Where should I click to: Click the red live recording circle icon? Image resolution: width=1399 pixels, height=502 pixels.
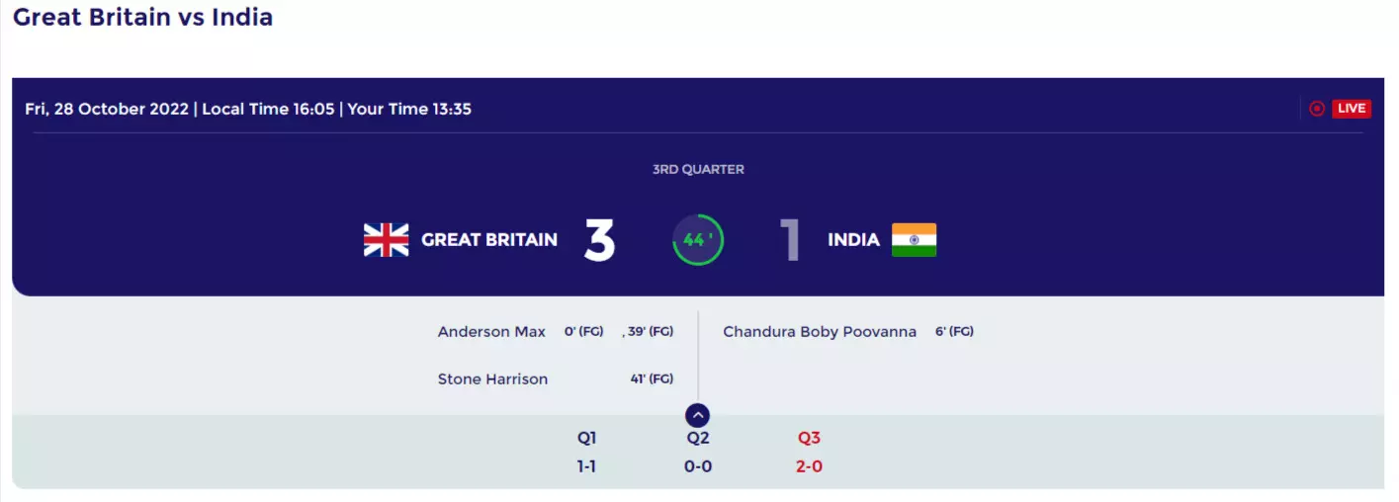pos(1317,109)
